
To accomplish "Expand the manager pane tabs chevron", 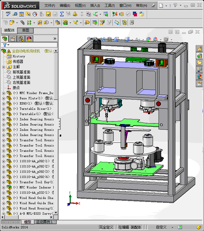I will 55,39.
